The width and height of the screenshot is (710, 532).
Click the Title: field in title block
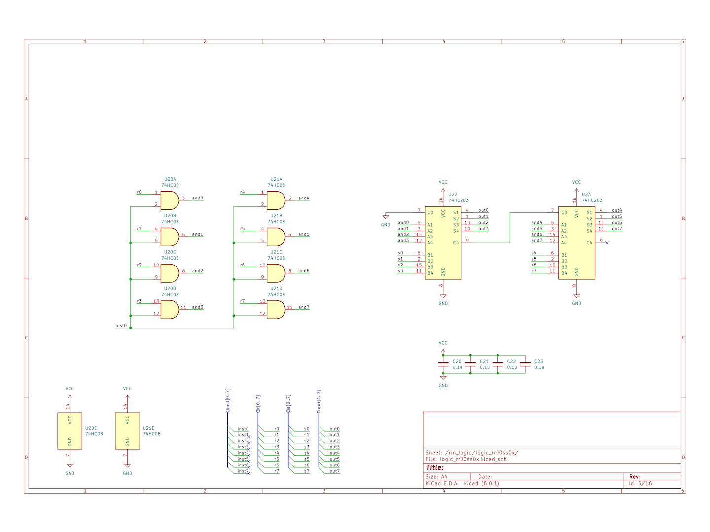[x=435, y=467]
